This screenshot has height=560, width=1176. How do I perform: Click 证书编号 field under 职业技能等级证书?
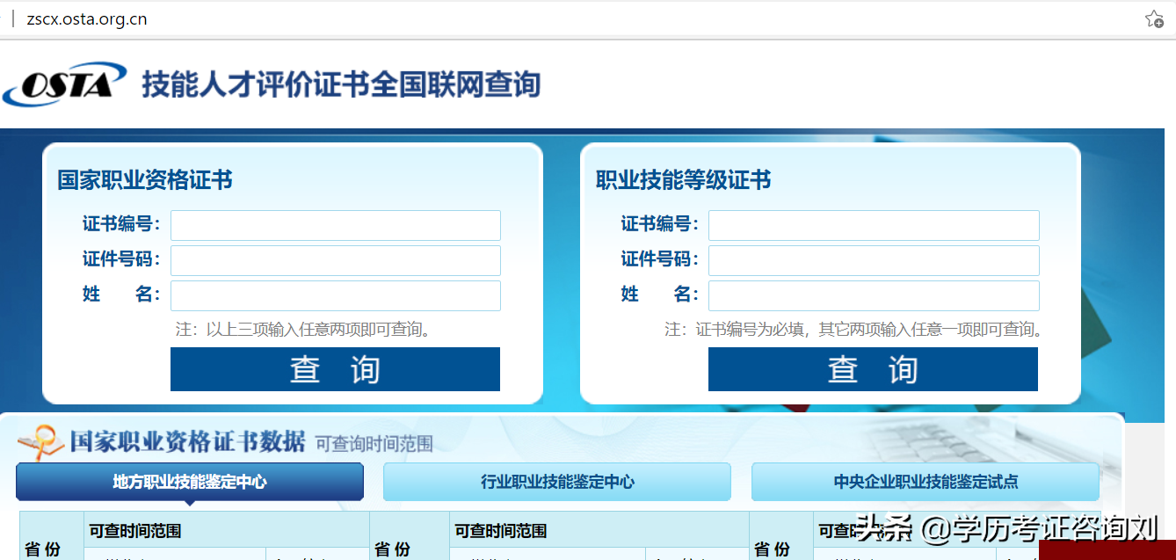coord(874,225)
